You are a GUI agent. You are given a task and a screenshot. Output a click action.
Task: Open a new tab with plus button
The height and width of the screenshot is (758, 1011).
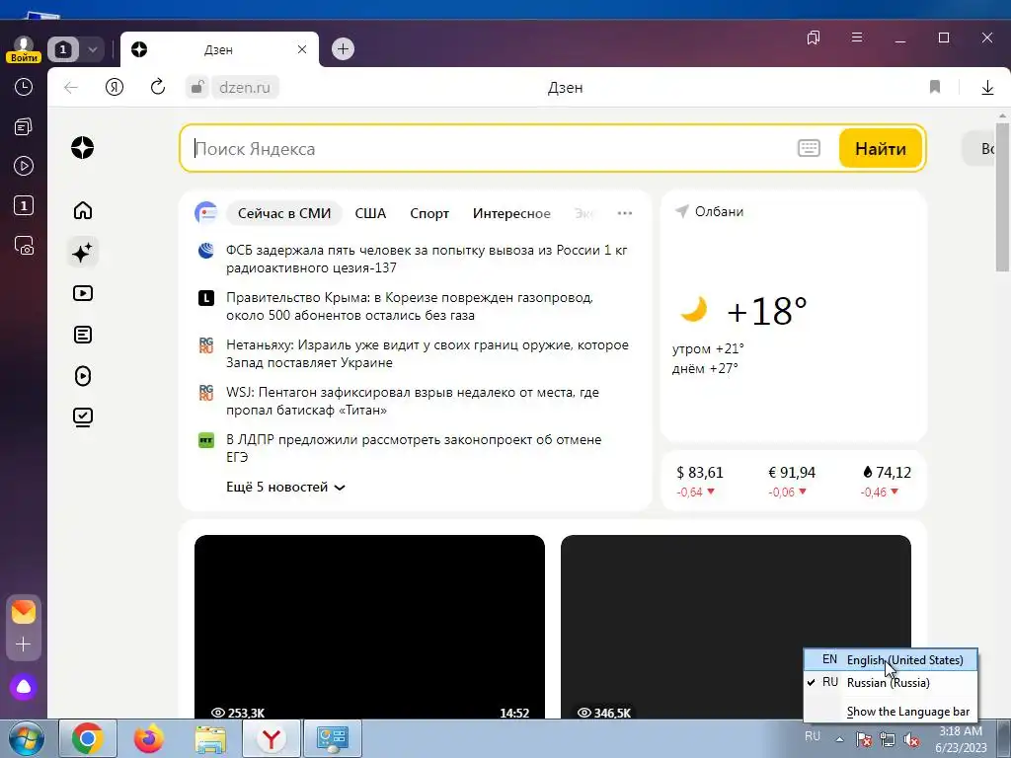click(x=343, y=49)
